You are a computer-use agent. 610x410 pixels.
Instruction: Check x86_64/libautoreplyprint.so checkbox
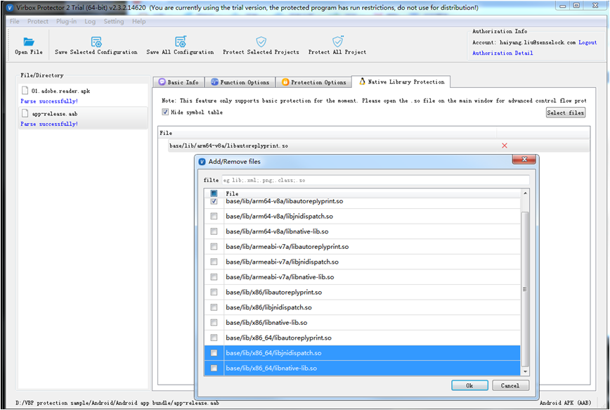pos(214,338)
